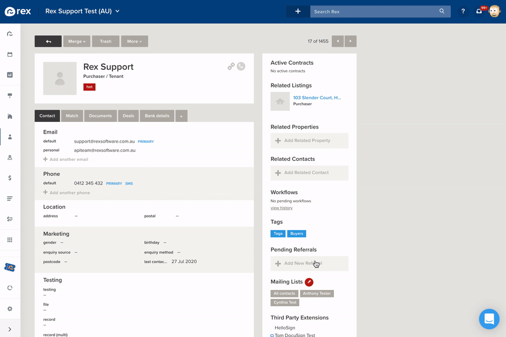This screenshot has width=506, height=337.
Task: Click the contact photo placeholder
Action: 60,78
